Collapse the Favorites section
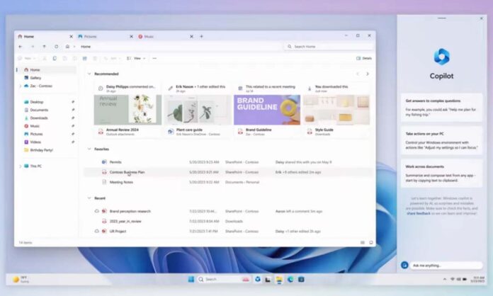 click(89, 149)
